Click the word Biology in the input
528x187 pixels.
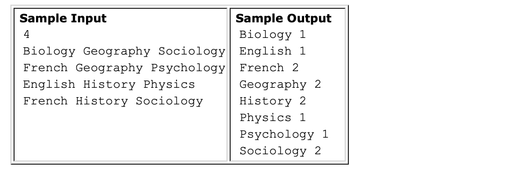(49, 52)
